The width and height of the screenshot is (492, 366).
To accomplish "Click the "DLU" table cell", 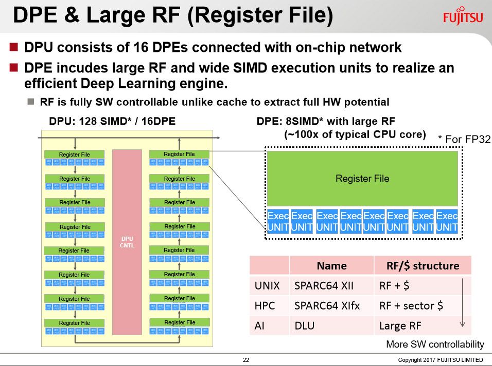I will tap(331, 325).
